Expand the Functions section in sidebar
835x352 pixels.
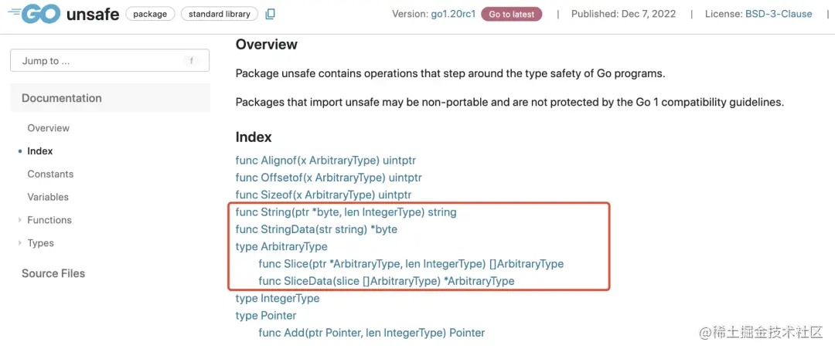tap(20, 220)
